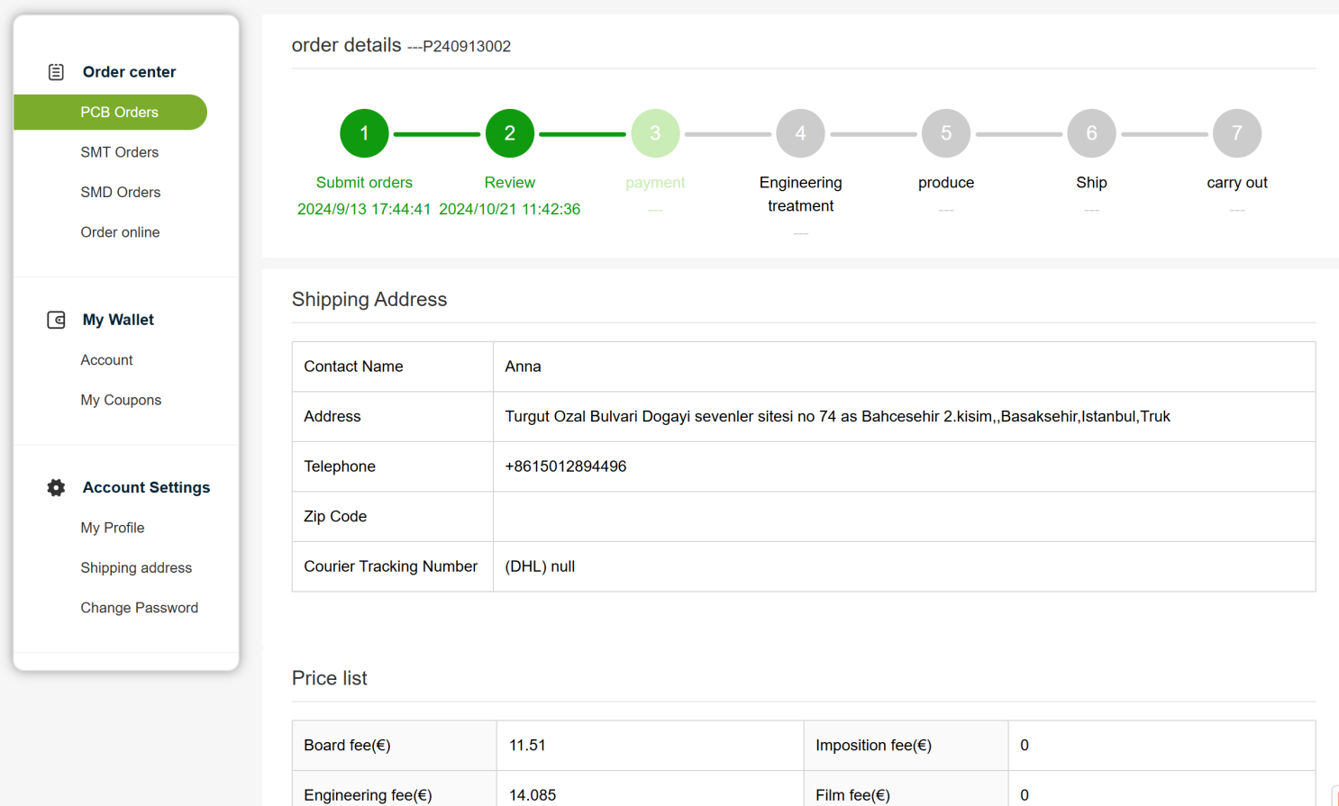The width and height of the screenshot is (1339, 806).
Task: Click the Order center clipboard icon
Action: (56, 72)
